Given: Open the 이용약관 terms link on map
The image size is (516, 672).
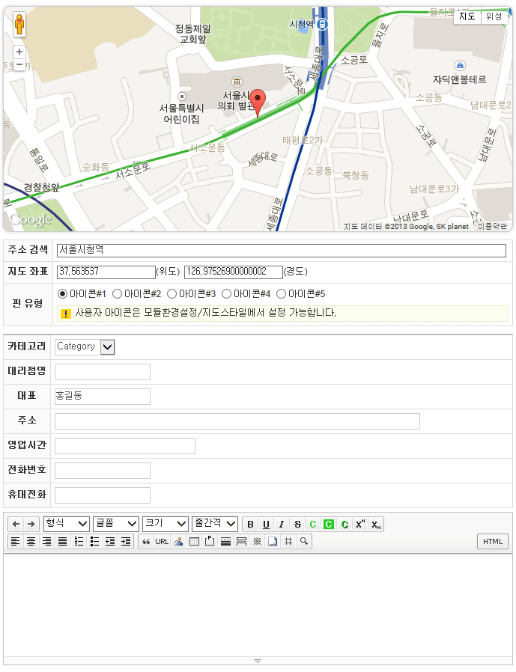Looking at the screenshot, I should [492, 226].
